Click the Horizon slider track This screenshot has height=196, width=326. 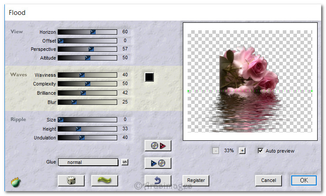point(87,32)
